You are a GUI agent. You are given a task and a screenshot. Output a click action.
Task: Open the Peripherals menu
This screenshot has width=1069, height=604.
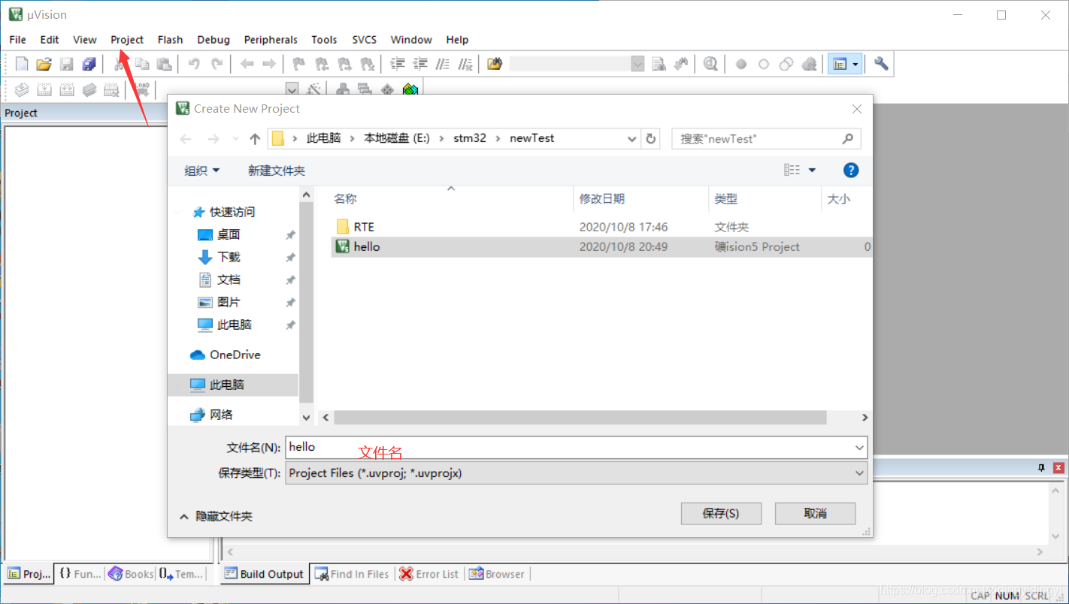(271, 40)
